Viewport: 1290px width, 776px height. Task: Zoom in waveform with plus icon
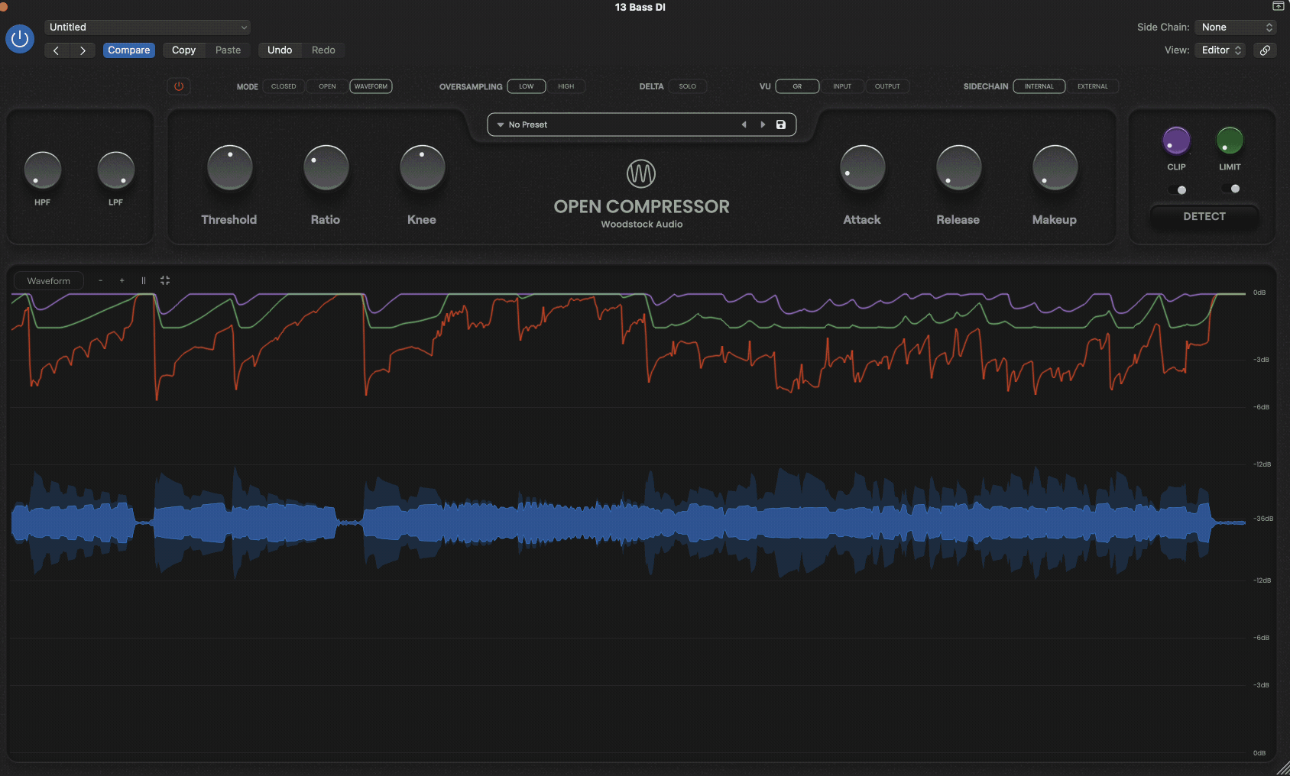click(122, 281)
